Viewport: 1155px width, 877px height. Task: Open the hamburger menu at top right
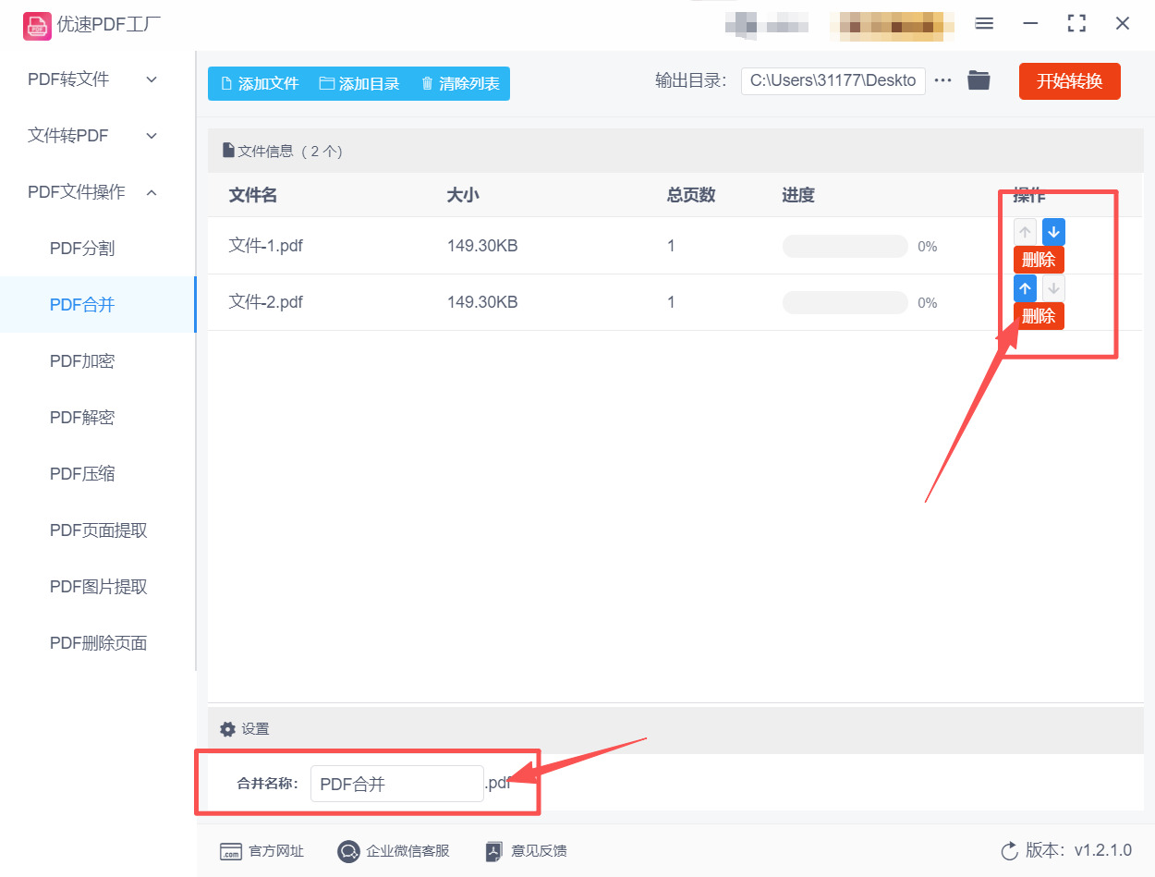click(983, 23)
